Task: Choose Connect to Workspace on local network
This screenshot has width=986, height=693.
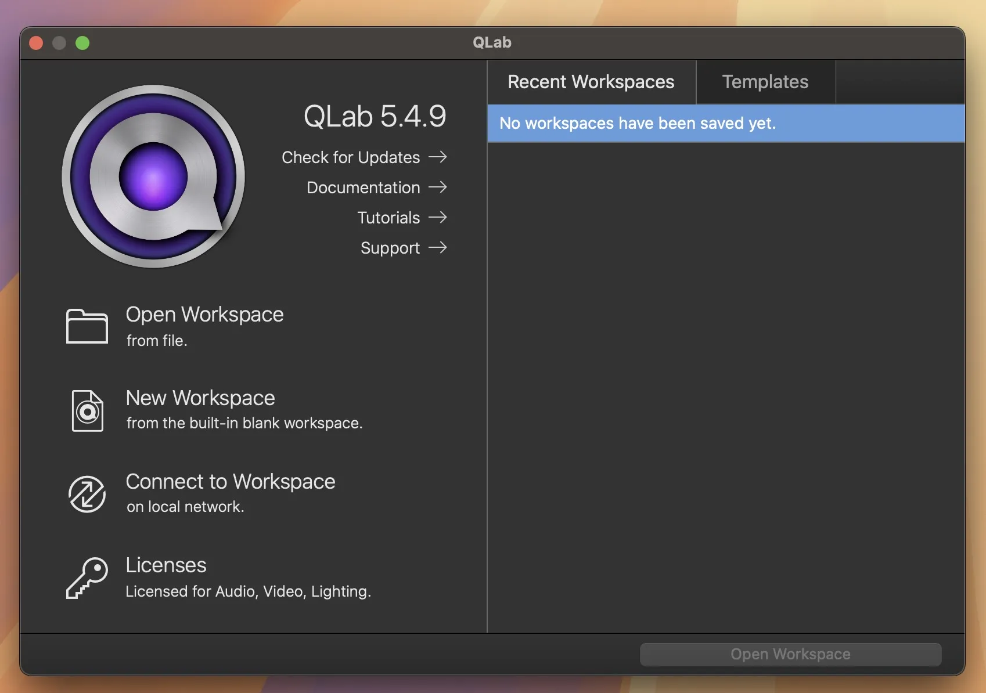Action: [231, 481]
